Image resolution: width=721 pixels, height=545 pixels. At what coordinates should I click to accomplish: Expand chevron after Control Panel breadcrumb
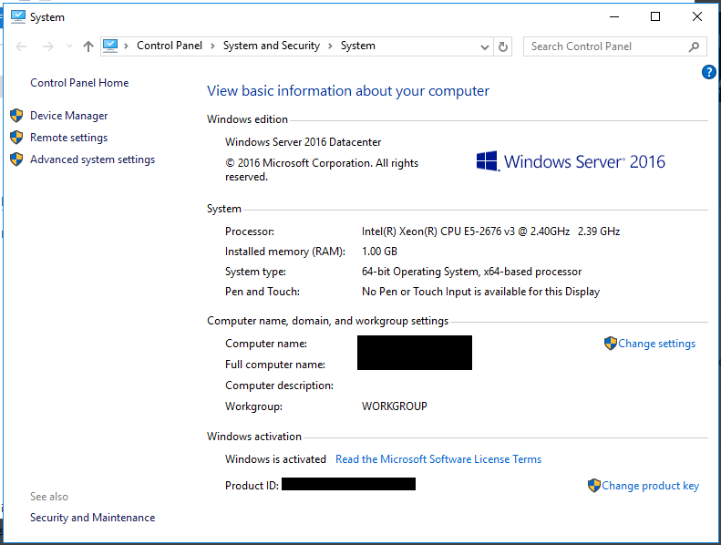[212, 46]
